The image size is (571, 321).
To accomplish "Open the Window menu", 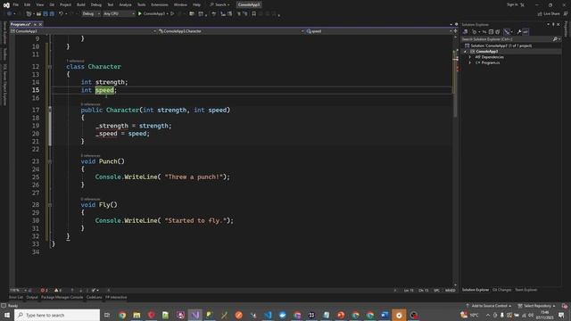I will coord(180,4).
